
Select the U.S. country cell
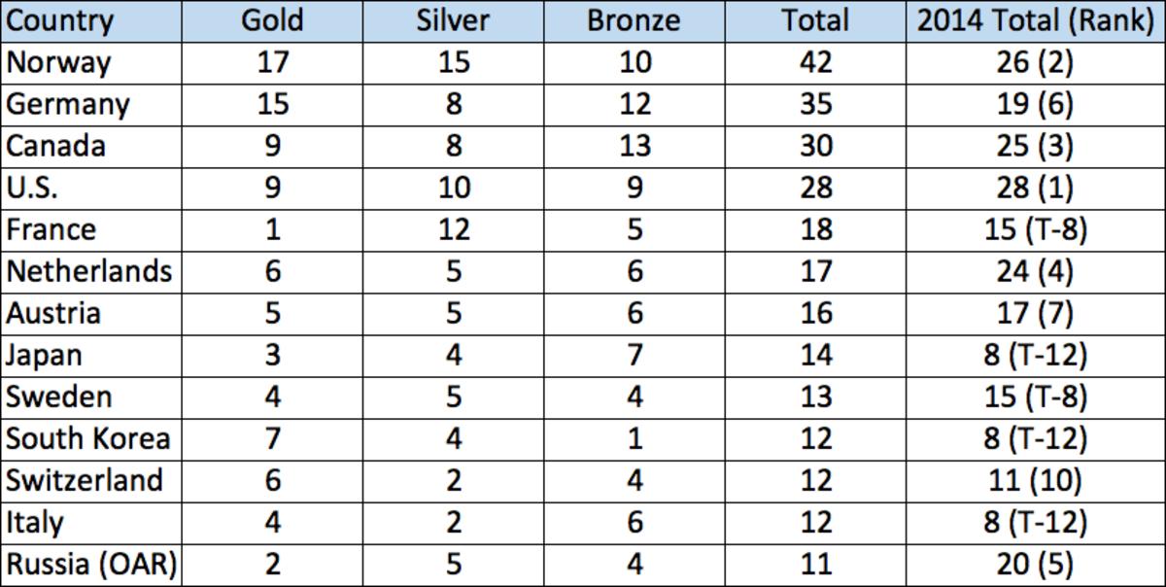click(34, 188)
